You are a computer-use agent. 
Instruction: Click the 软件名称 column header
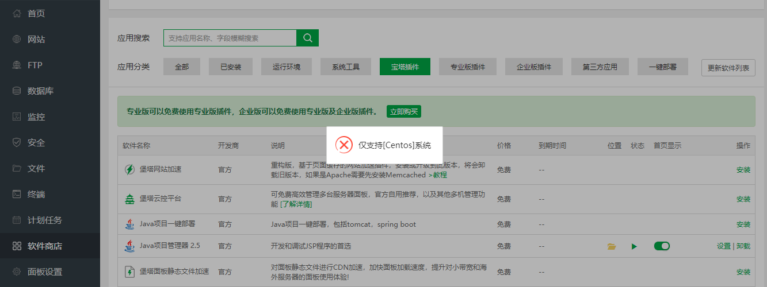coord(136,146)
